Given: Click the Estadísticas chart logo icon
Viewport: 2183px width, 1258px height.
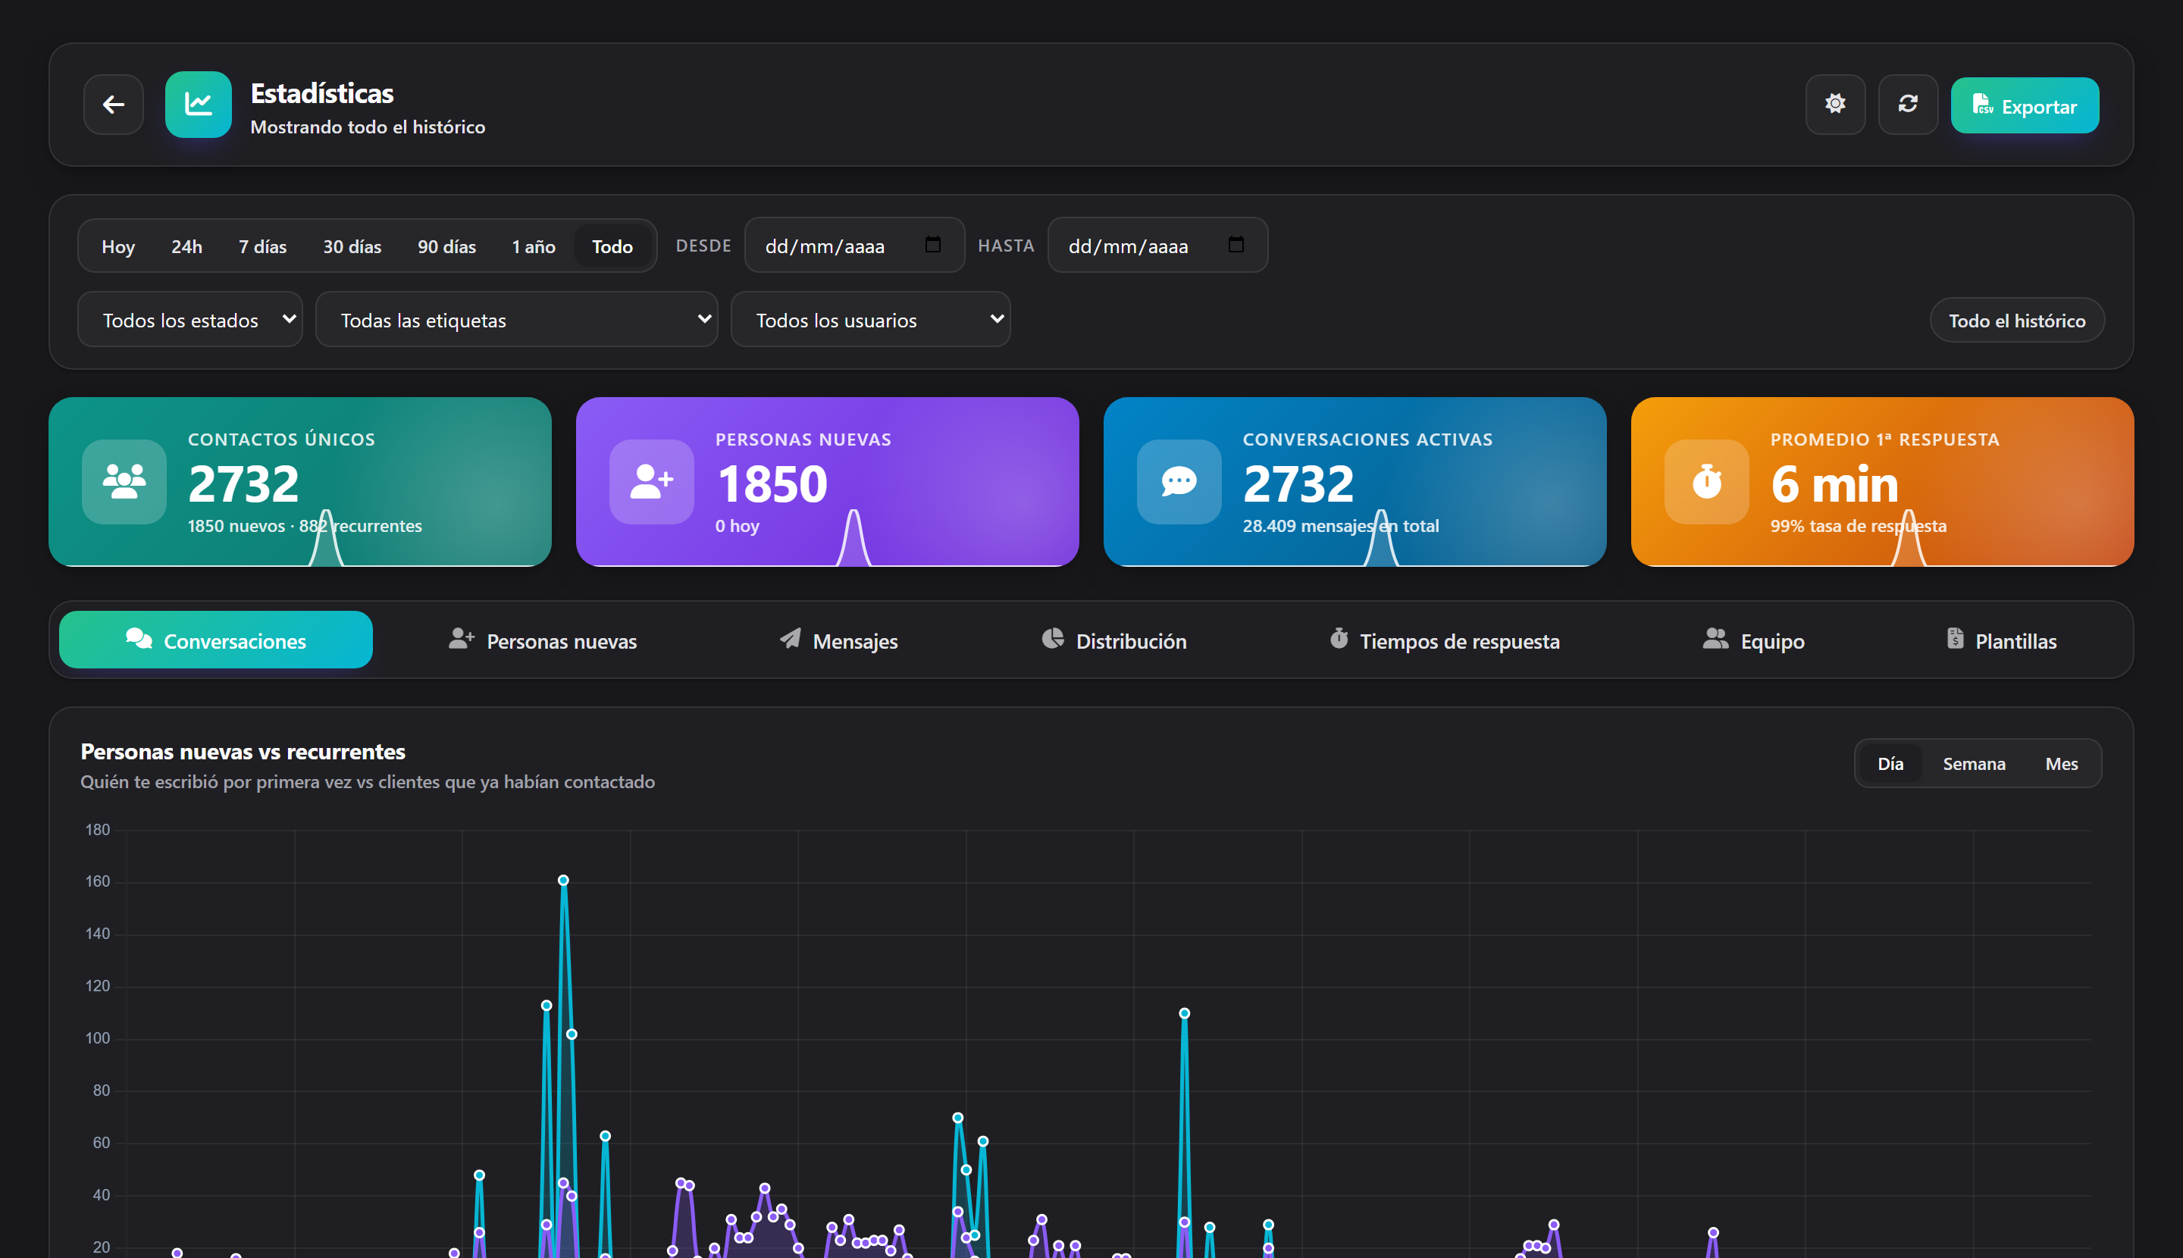Looking at the screenshot, I should click(x=198, y=105).
